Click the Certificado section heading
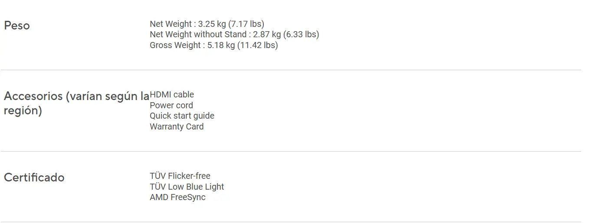Screen dimensions: 591x223 34,178
